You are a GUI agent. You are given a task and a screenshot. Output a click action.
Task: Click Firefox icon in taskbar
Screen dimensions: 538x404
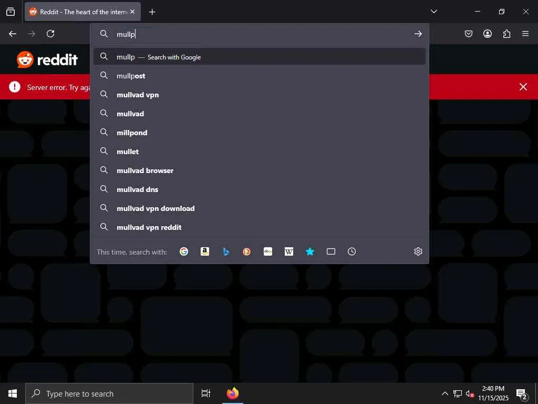(x=233, y=393)
